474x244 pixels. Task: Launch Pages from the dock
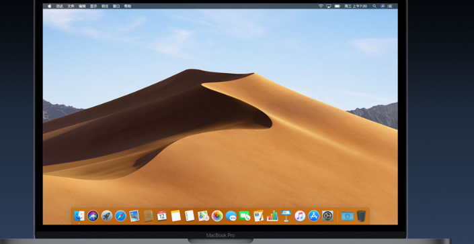click(258, 216)
